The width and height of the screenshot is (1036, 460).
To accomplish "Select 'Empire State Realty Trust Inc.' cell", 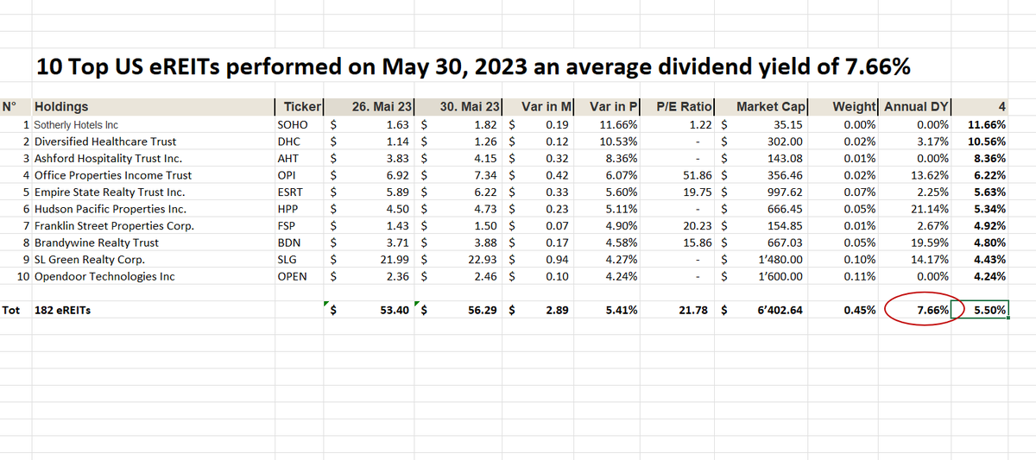I will (x=151, y=192).
